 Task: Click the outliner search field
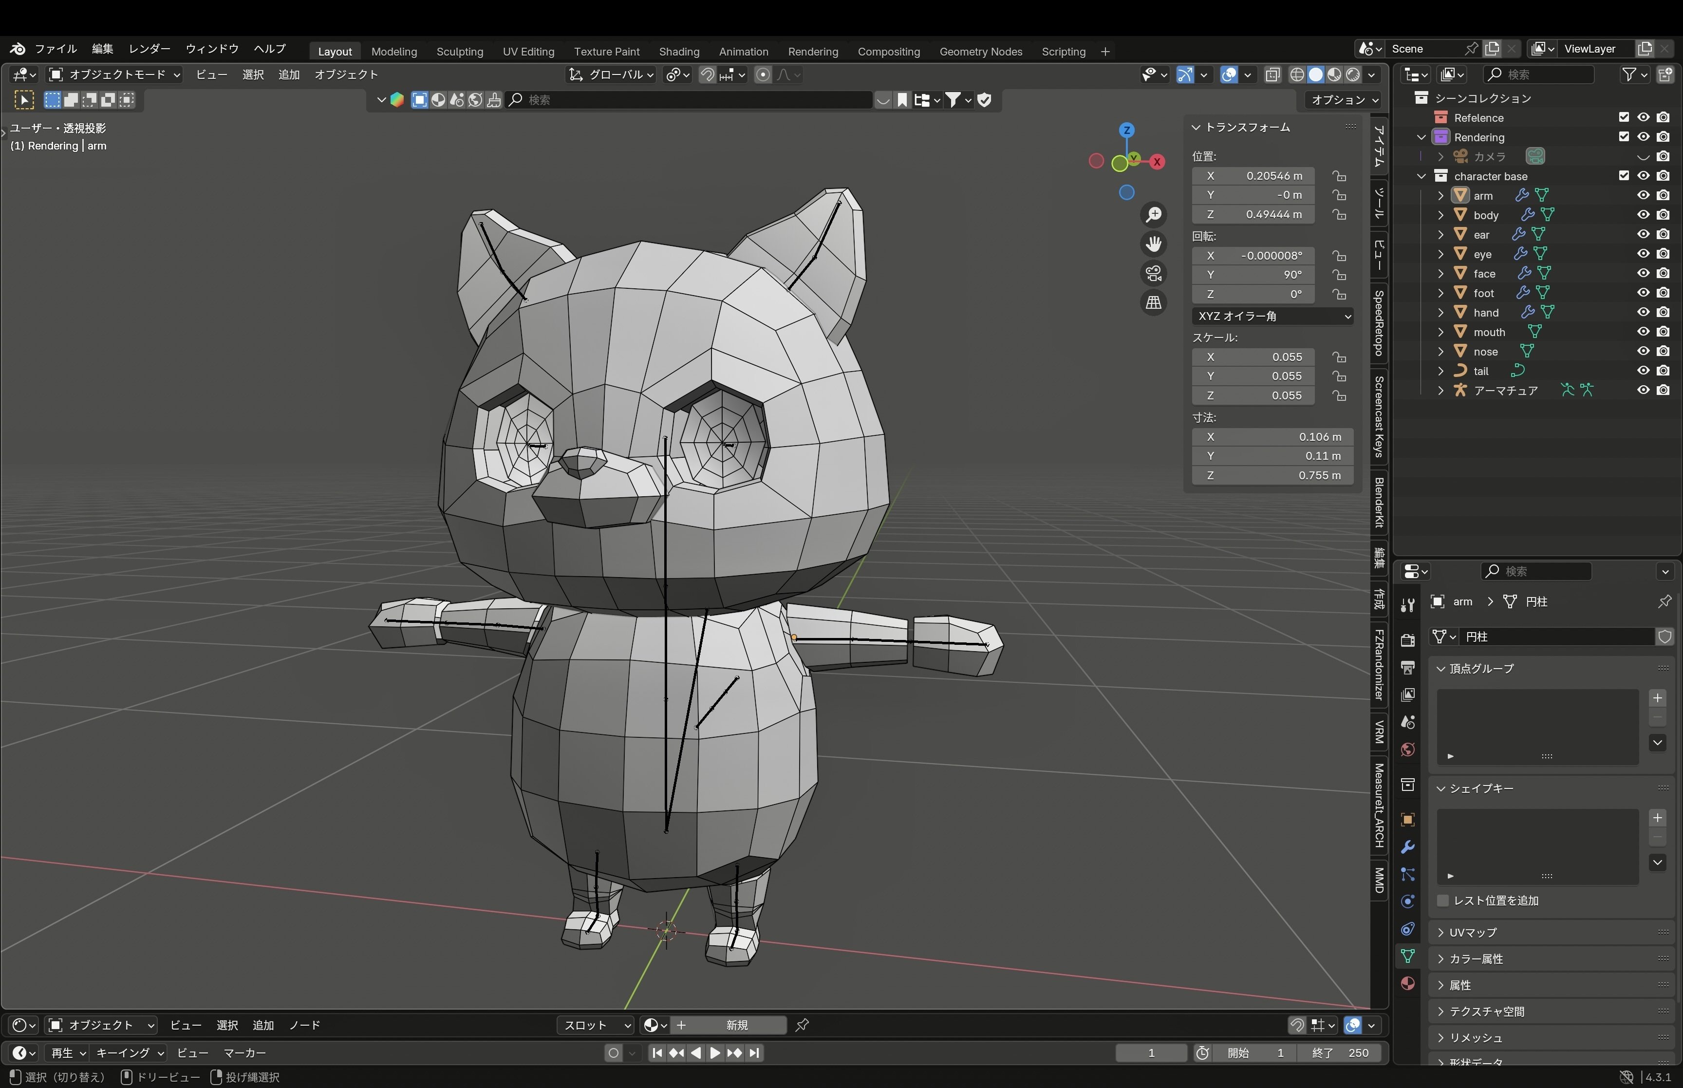pyautogui.click(x=1538, y=75)
